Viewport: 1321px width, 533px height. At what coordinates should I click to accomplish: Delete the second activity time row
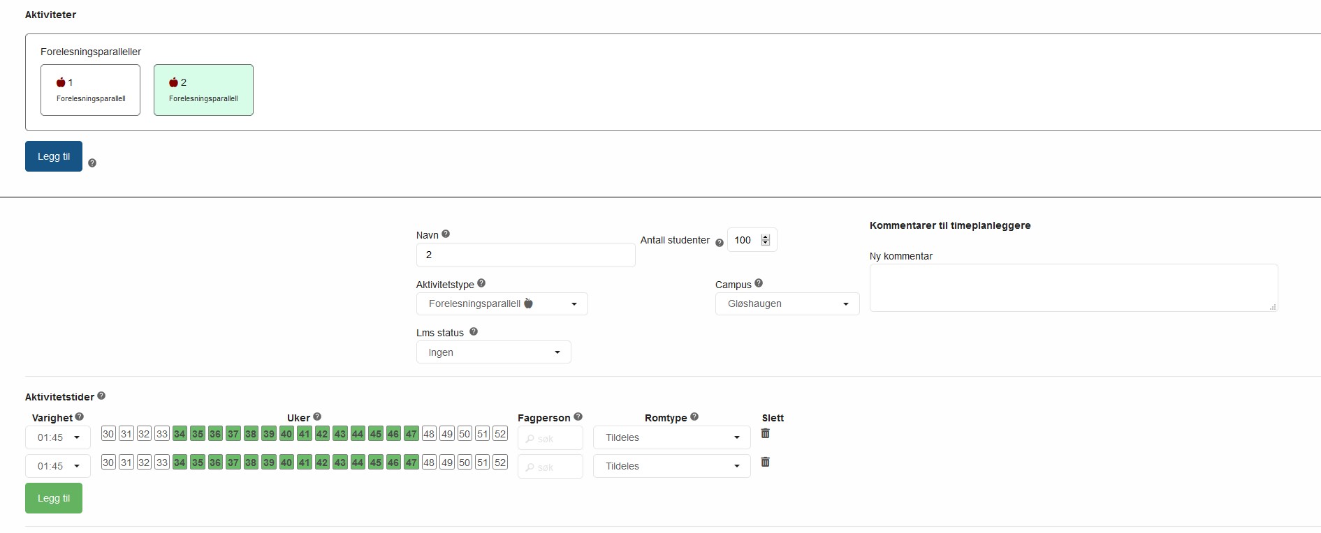(x=766, y=462)
